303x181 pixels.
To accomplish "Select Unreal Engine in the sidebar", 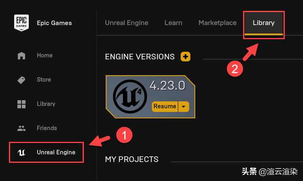I will [x=56, y=153].
